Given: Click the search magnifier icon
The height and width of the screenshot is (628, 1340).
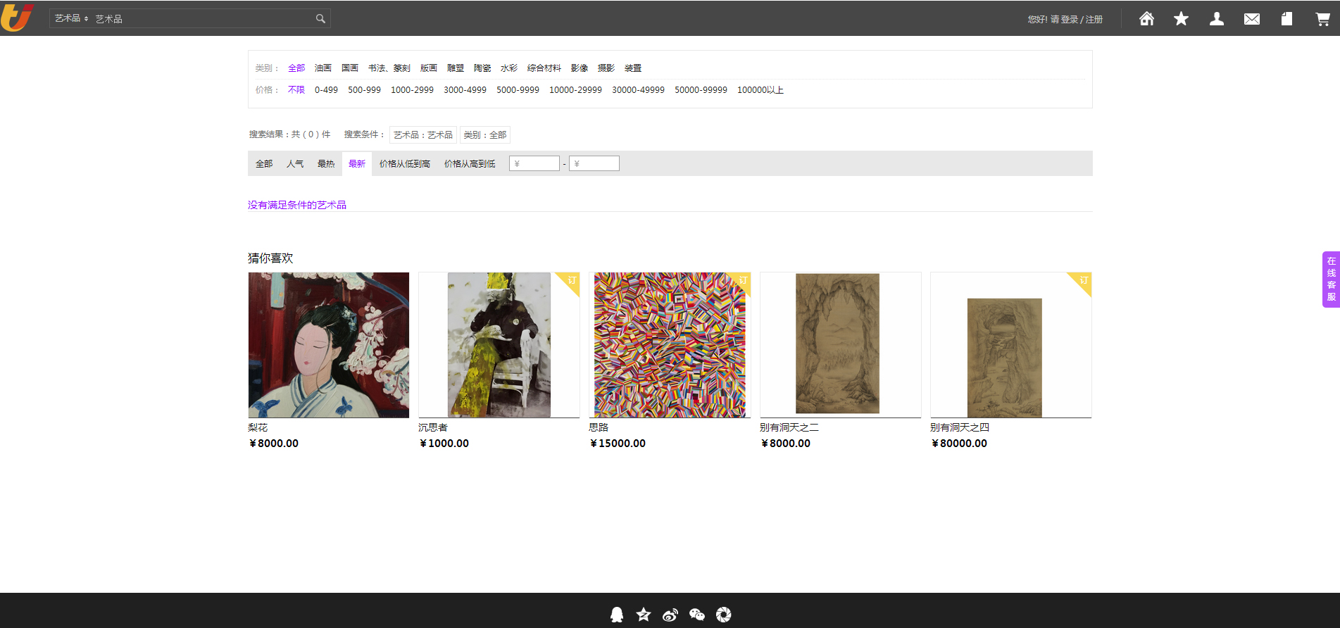Looking at the screenshot, I should point(320,19).
